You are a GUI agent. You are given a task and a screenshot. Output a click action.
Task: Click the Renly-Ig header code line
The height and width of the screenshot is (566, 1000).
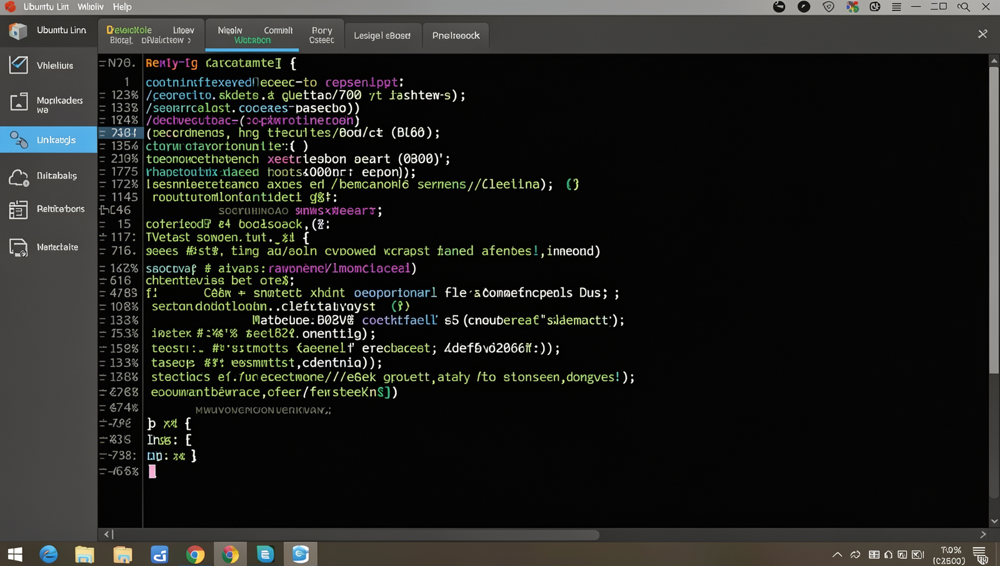pos(221,63)
